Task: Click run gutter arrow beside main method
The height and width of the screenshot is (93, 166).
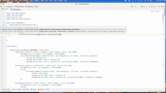Action: [4, 25]
